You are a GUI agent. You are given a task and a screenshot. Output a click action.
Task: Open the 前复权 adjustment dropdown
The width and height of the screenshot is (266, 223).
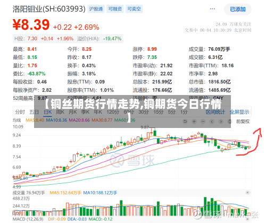243,122
